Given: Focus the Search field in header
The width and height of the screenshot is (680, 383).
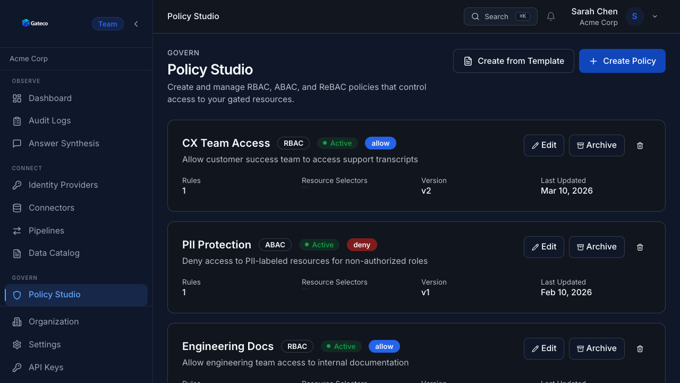Looking at the screenshot, I should pos(500,16).
